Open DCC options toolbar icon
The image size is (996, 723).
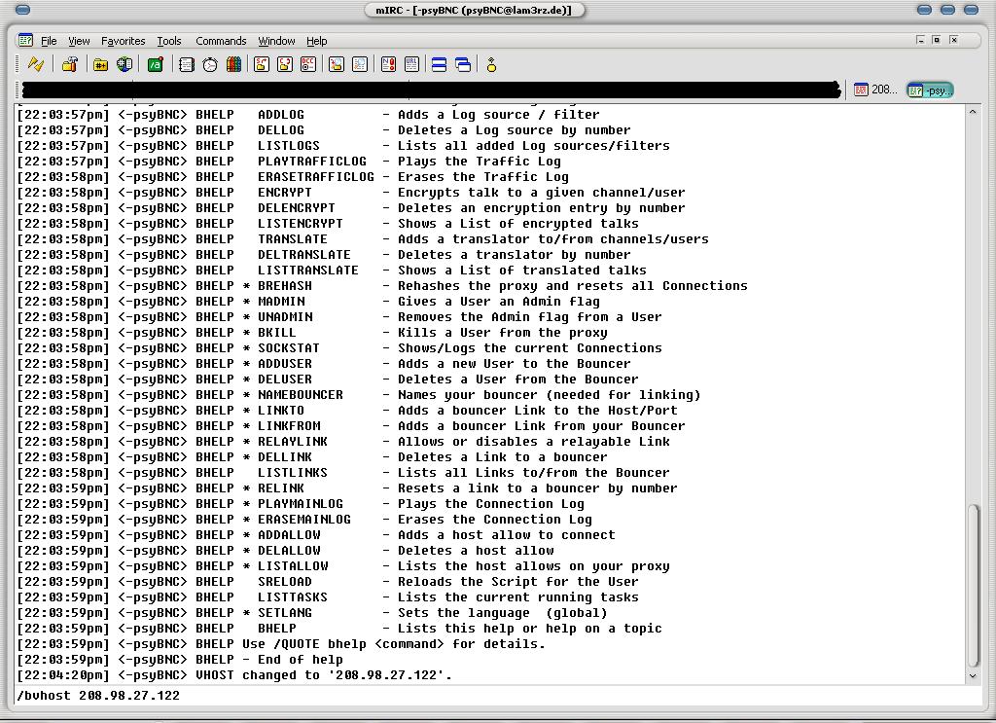308,64
